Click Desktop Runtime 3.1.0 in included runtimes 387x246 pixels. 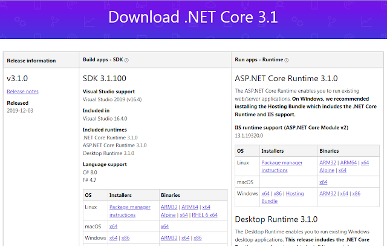click(108, 153)
